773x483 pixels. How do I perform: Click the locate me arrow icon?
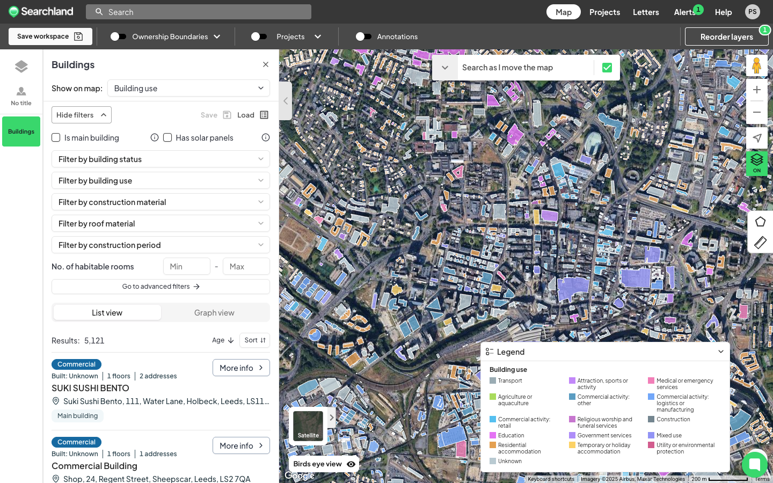coord(756,138)
